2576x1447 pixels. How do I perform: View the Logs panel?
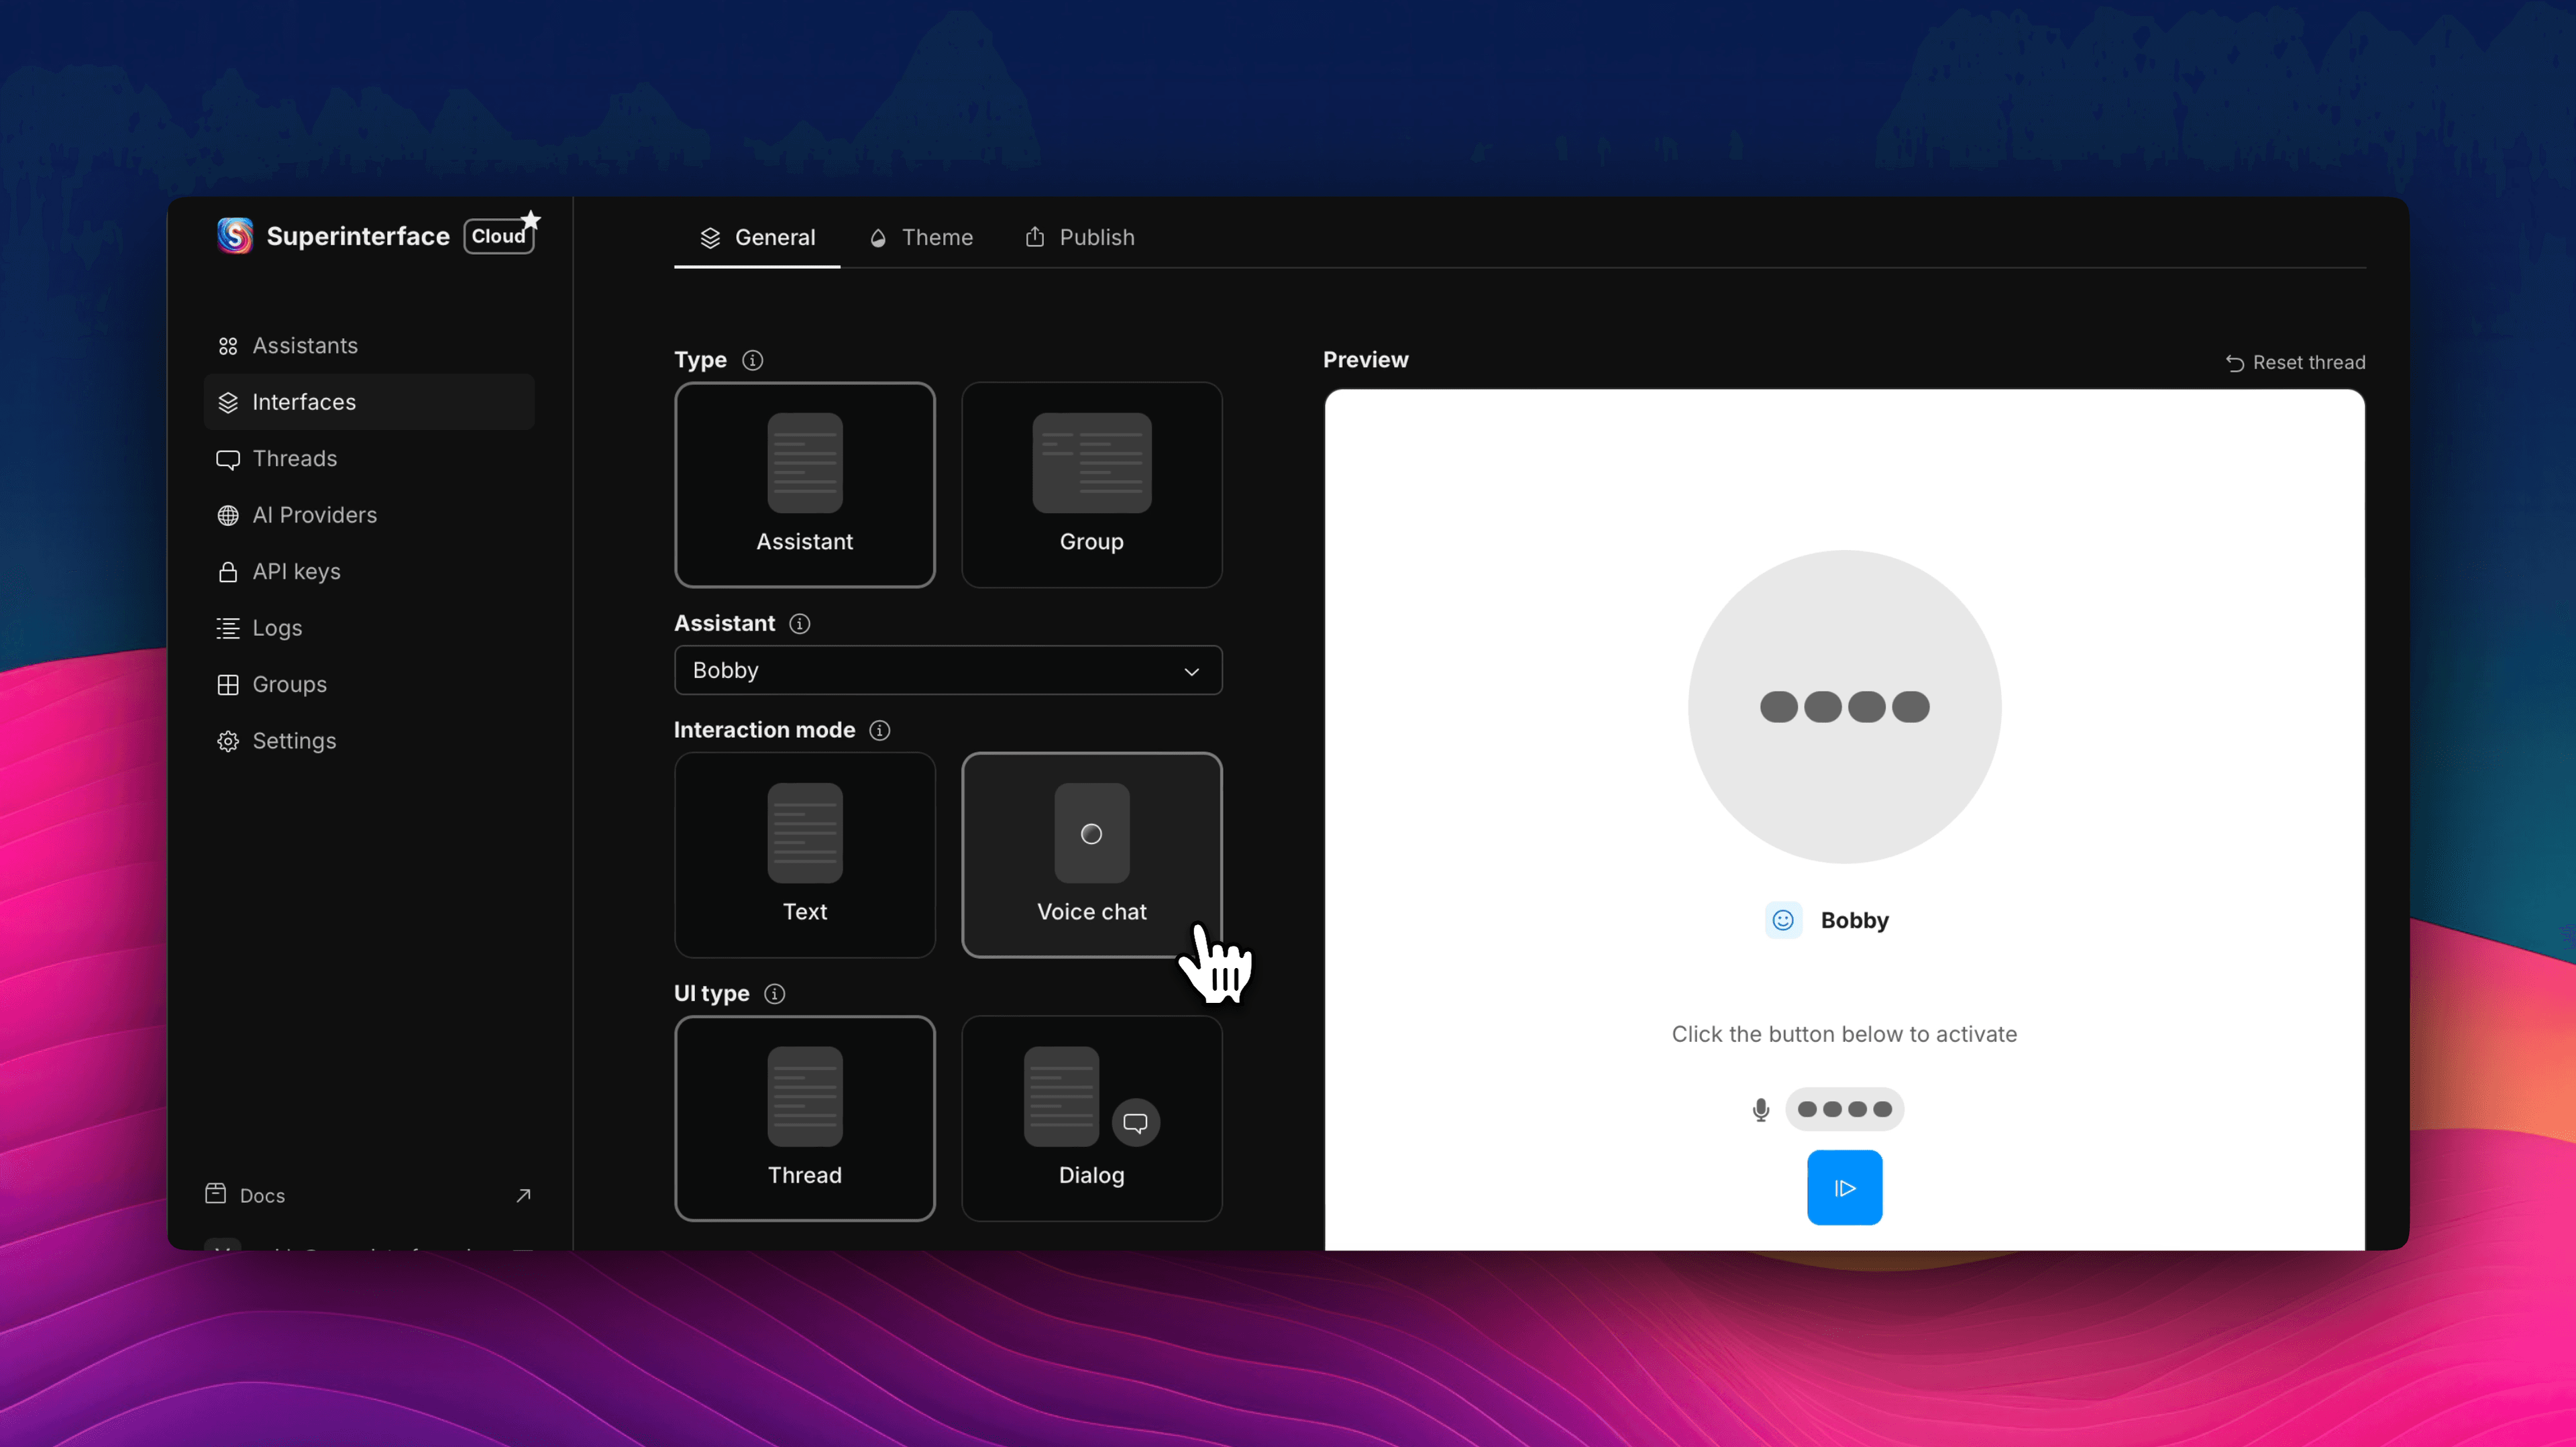(277, 628)
